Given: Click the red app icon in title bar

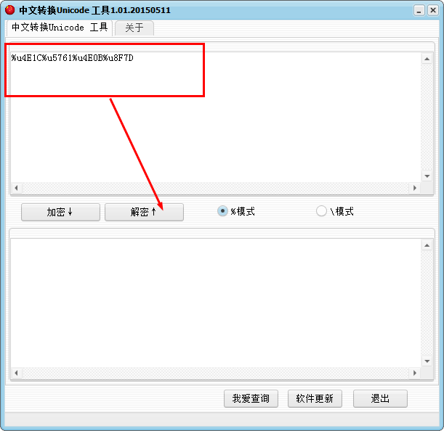Looking at the screenshot, I should coord(9,10).
